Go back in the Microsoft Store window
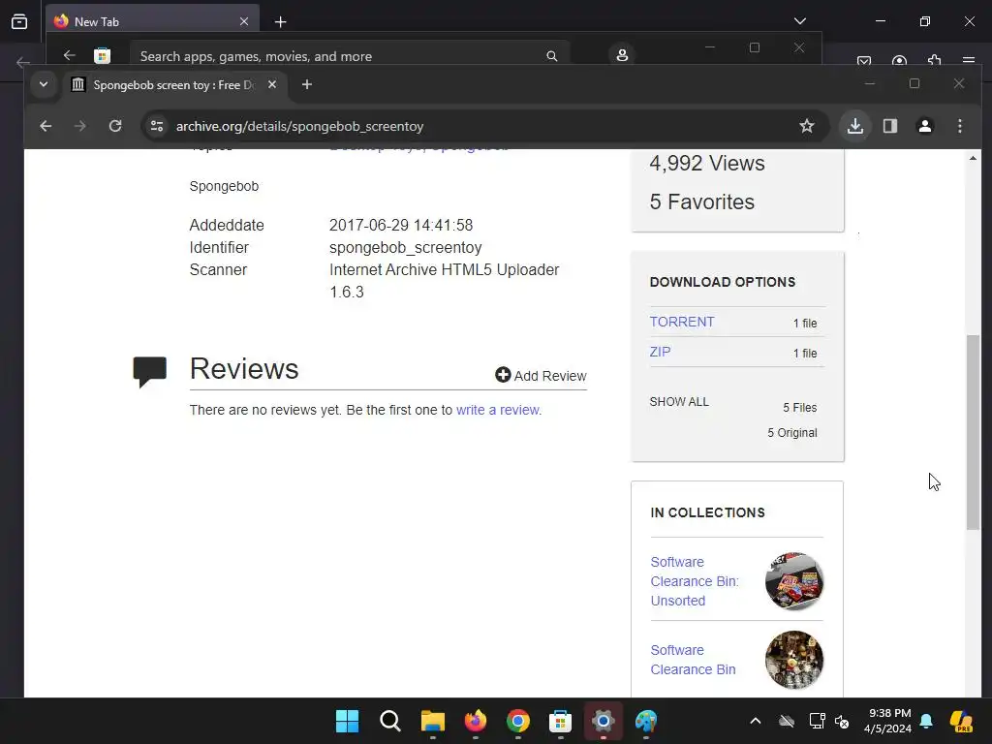 [x=70, y=55]
